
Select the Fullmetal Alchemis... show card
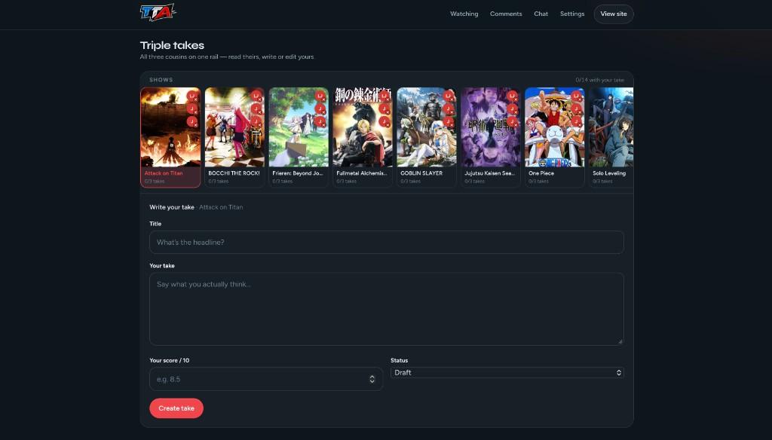pyautogui.click(x=363, y=137)
